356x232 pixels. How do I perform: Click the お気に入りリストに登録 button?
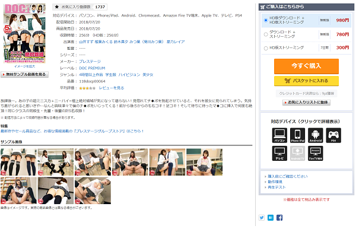[x=306, y=103]
